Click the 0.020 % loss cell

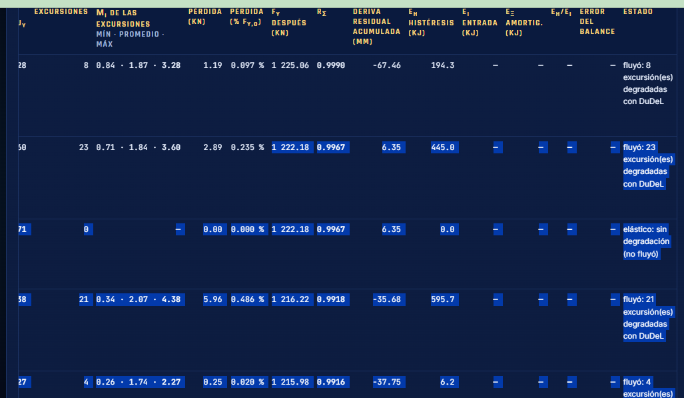coord(247,382)
